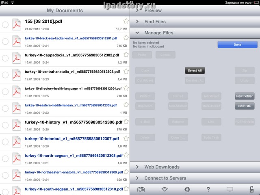Image resolution: width=260 pixels, height=195 pixels.
Task: Tap PDF icon of turkey-10-istanbul file
Action: 17,142
